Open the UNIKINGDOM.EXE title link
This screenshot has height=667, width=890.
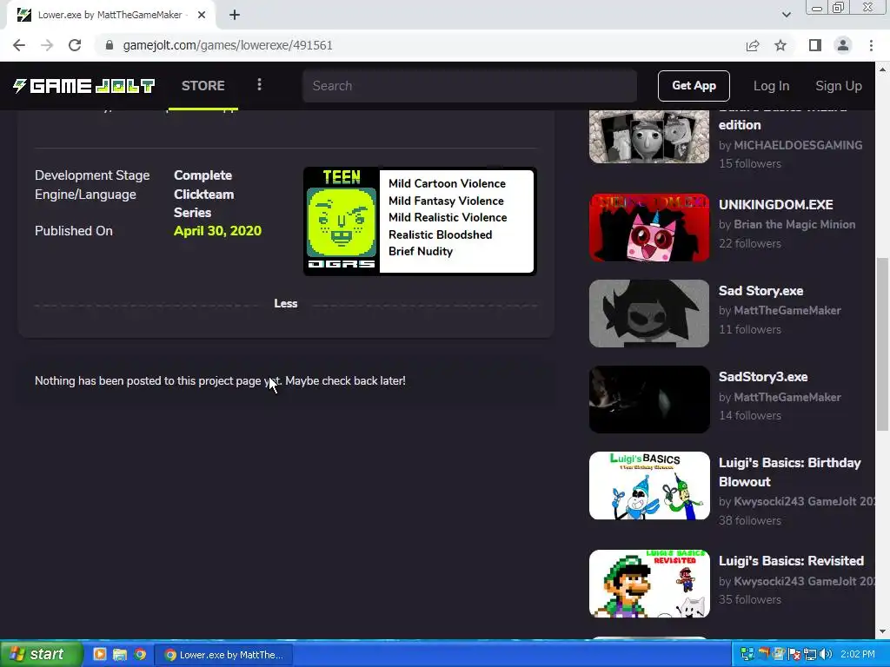tap(775, 205)
